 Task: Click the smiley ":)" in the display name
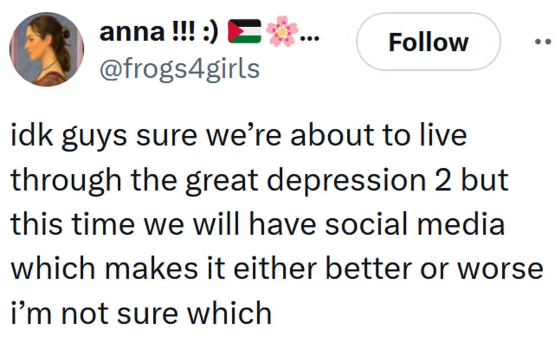[210, 31]
